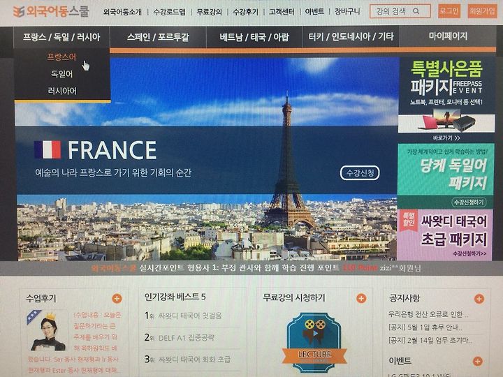Open the 마이페이지 tab
Image resolution: width=503 pixels, height=377 pixels.
coord(448,36)
